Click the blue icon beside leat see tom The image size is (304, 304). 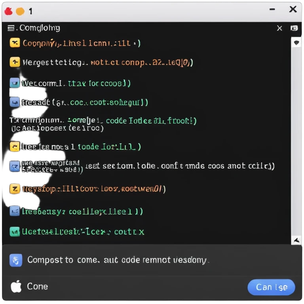(x=15, y=166)
